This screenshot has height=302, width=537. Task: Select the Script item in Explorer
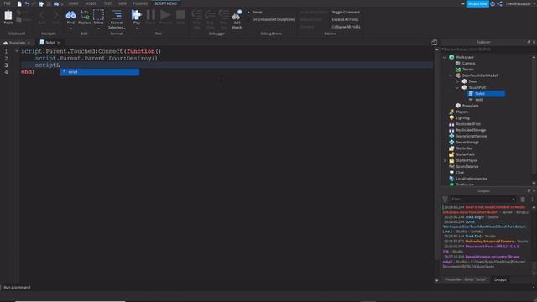486,93
